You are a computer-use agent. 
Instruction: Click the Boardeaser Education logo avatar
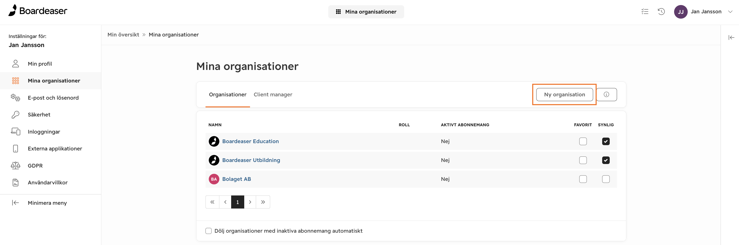tap(214, 141)
